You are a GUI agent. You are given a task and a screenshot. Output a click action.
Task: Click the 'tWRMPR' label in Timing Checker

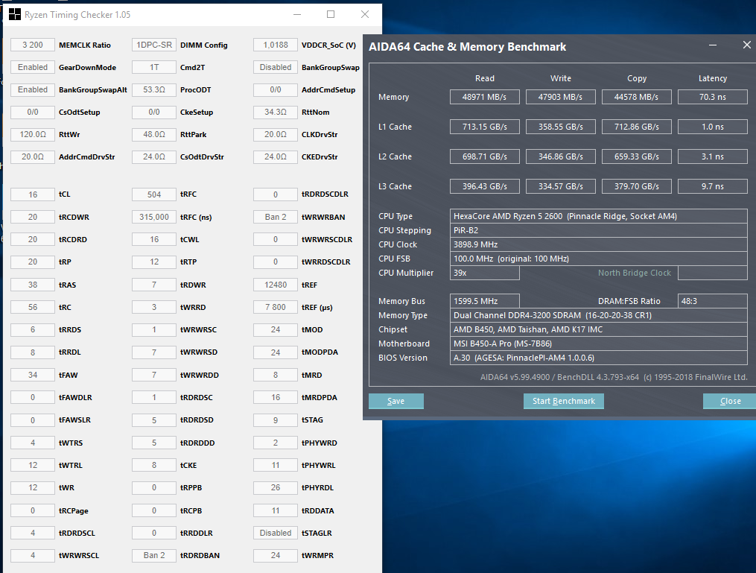pos(317,555)
